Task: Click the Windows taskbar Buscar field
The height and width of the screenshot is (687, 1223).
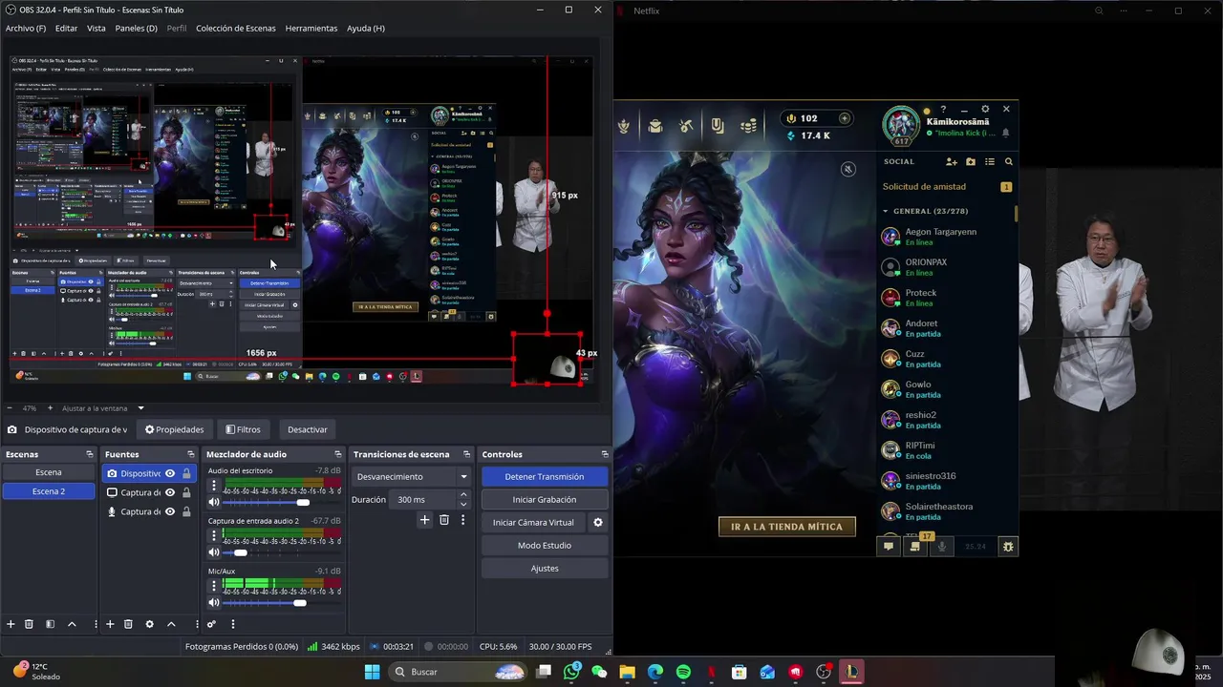Action: [460, 672]
